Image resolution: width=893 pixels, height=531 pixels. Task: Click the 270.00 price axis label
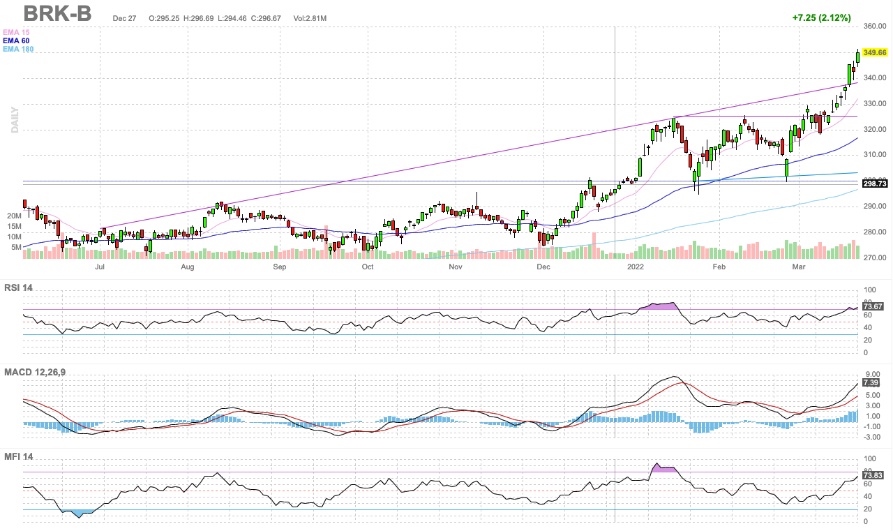pyautogui.click(x=875, y=258)
